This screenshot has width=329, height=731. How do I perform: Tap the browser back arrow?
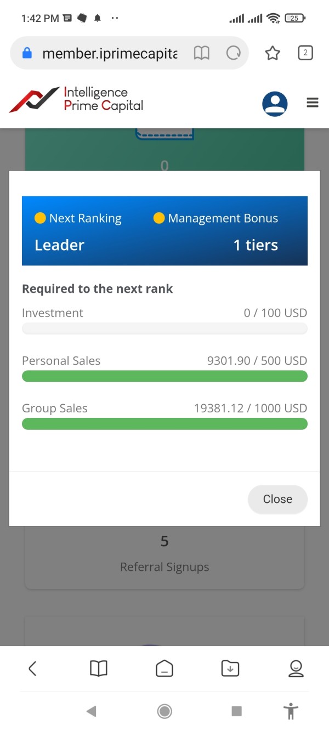pyautogui.click(x=32, y=668)
